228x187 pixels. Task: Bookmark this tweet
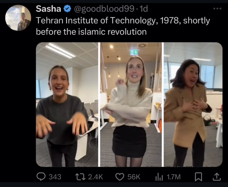click(x=198, y=177)
